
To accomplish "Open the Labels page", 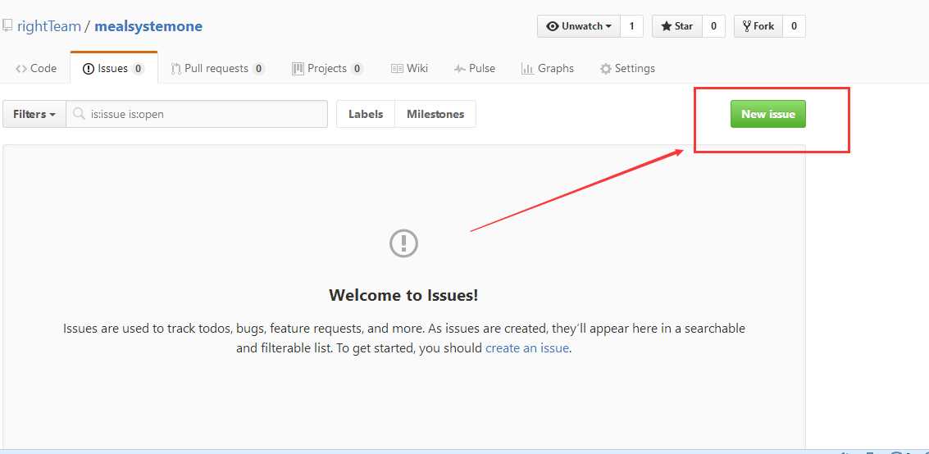I will [x=366, y=114].
